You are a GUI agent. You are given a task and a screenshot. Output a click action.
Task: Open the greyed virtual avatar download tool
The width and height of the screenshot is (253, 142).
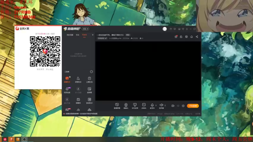click(67, 101)
